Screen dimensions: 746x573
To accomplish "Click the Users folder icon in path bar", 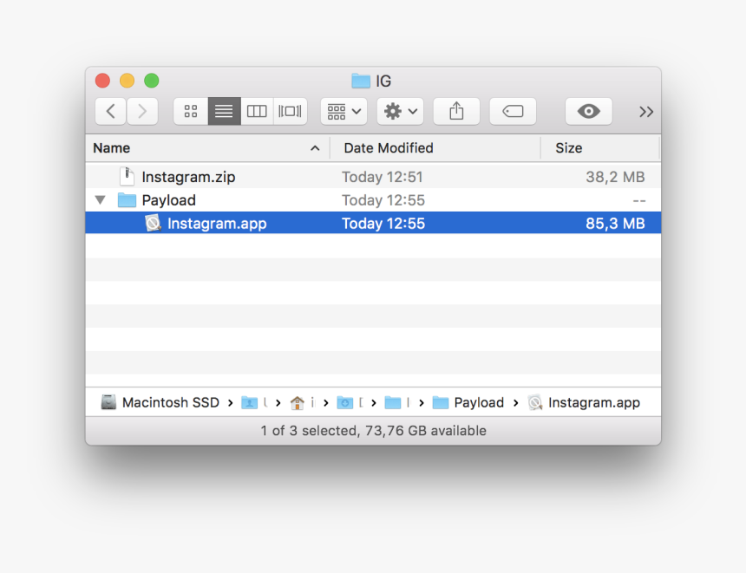I will click(x=249, y=403).
